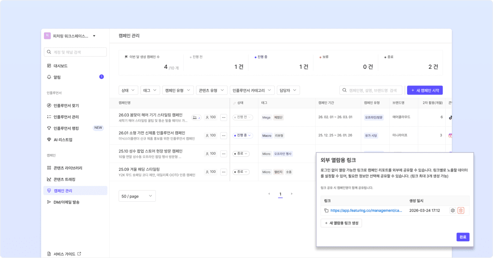Open the 50 / page size dropdown

137,196
